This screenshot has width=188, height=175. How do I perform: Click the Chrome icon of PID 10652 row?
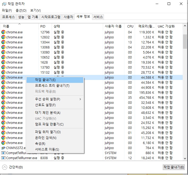click(3, 57)
